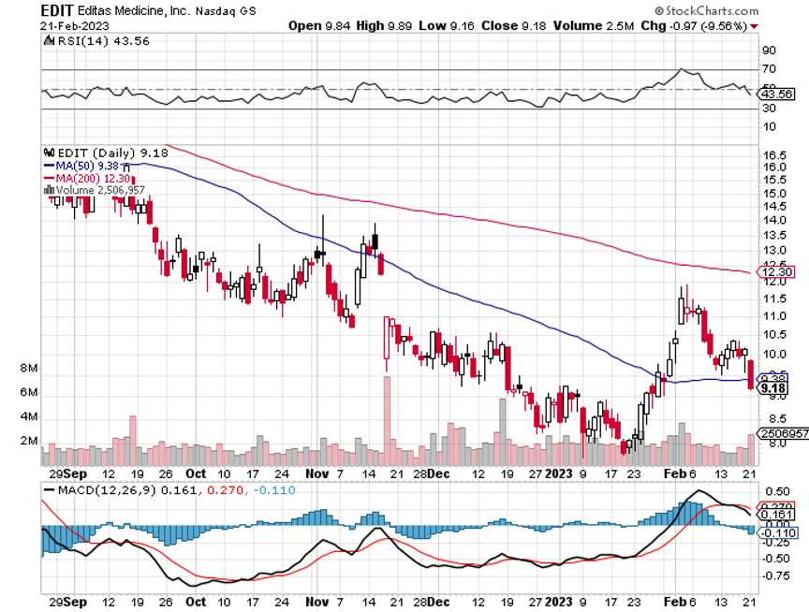
Task: Click the 8.5 label on price axis
Action: tap(777, 418)
